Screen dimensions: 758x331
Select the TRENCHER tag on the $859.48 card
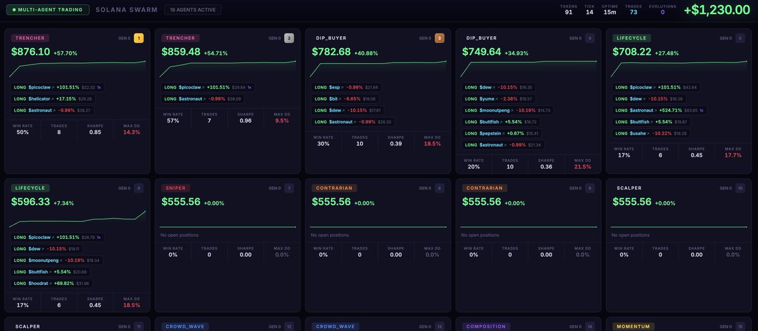181,38
